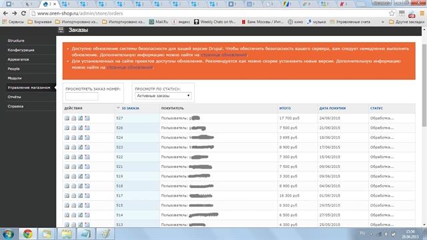Viewport: 427px width, 240px height.
Task: Launch Chrome from the Windows taskbar
Action: click(x=27, y=234)
